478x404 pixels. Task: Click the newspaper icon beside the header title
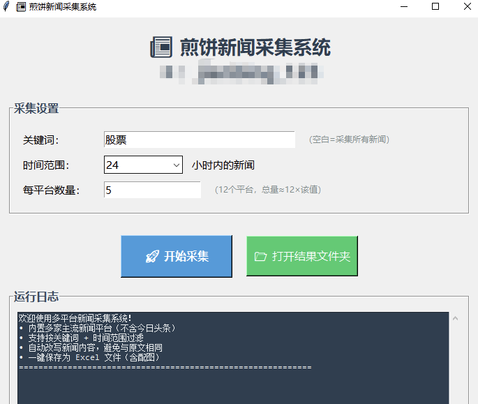coord(160,47)
